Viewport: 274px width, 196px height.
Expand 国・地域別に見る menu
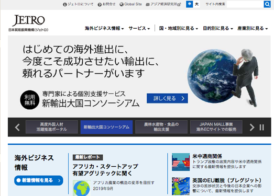coord(179,28)
